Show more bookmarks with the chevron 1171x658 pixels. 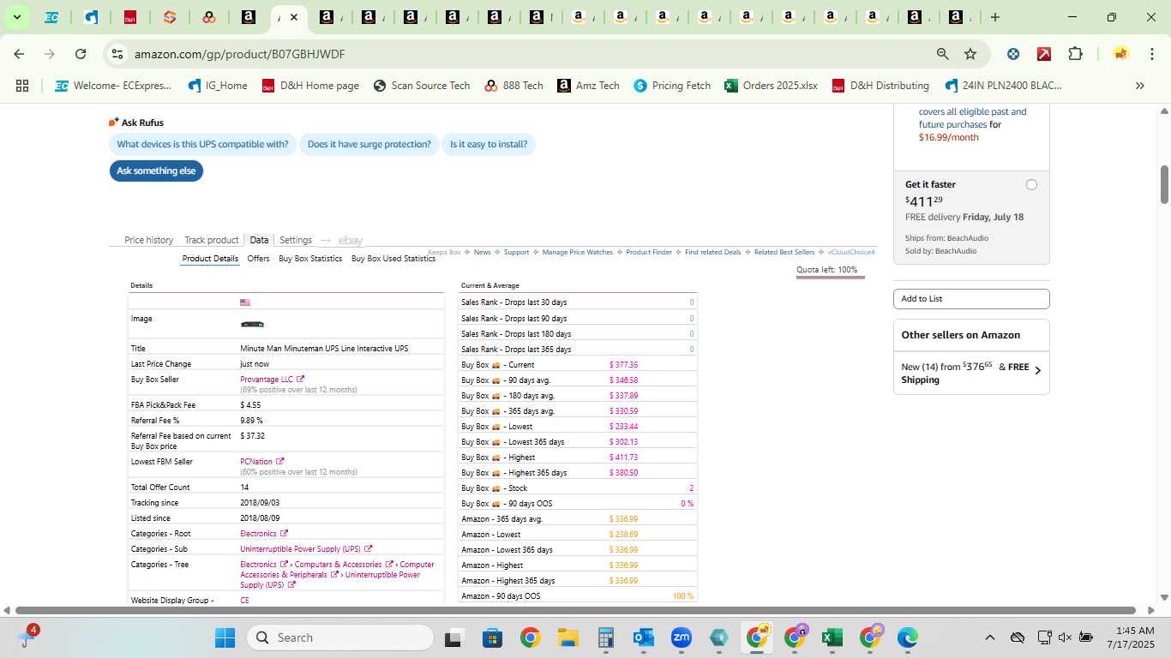[x=1140, y=86]
